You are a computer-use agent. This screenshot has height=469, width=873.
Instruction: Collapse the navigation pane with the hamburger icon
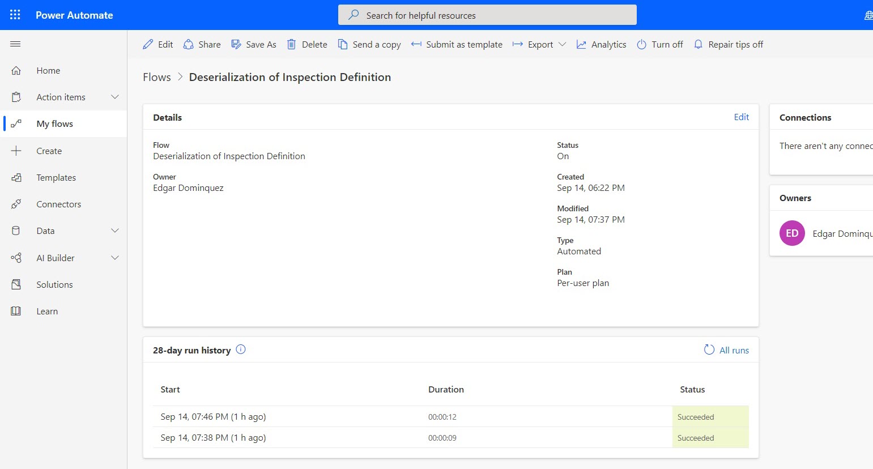click(15, 44)
